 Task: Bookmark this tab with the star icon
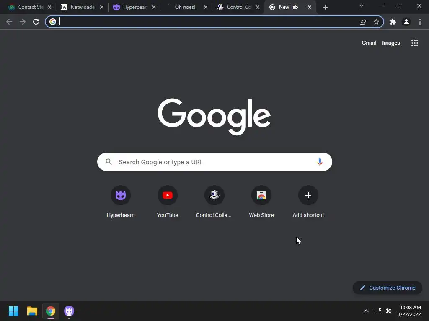click(376, 22)
